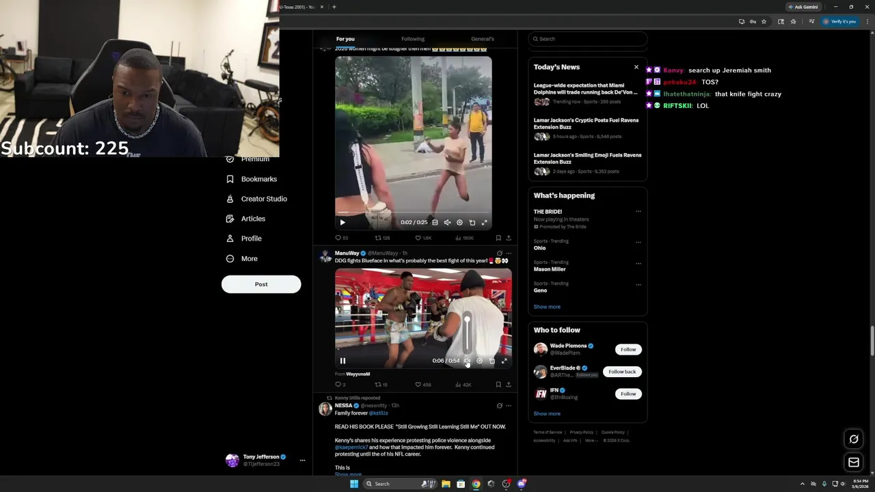
Task: Open the Grok floating button
Action: click(854, 439)
